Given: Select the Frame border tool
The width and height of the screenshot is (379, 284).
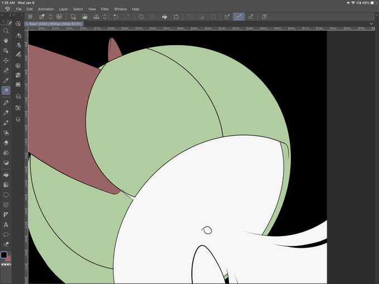Looking at the screenshot, I should pos(6,205).
